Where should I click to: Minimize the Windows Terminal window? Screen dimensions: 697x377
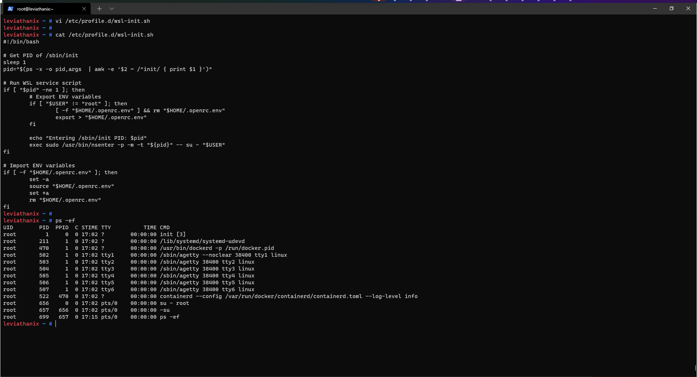click(x=655, y=8)
